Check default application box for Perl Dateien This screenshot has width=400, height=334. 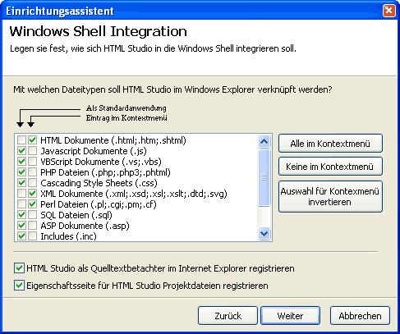(21, 204)
